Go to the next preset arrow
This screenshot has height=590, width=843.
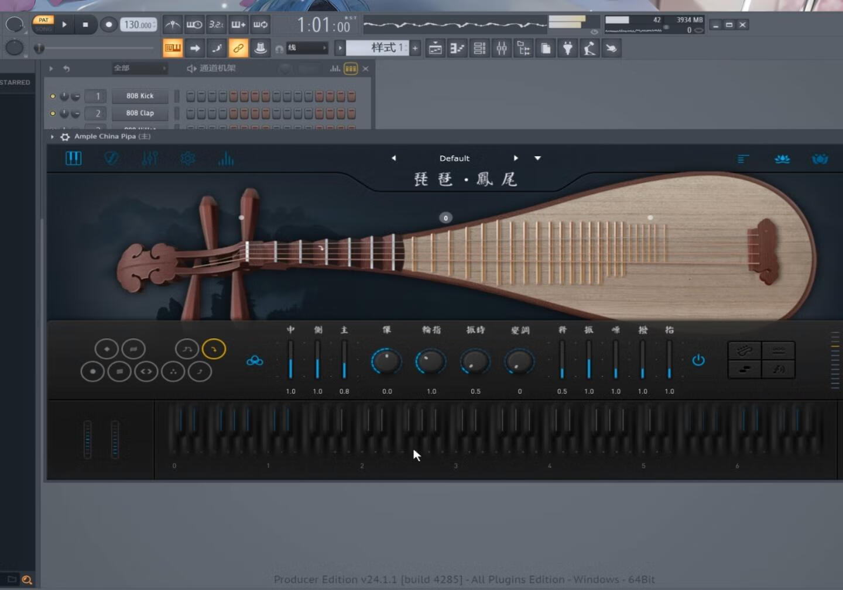[515, 158]
